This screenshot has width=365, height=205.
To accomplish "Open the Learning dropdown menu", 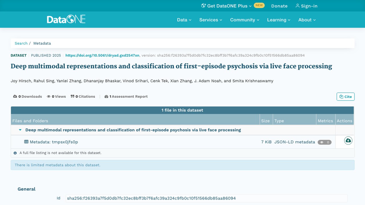I will tap(279, 20).
